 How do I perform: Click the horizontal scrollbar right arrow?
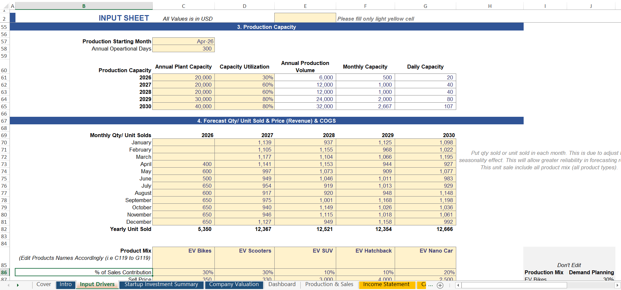[617, 285]
